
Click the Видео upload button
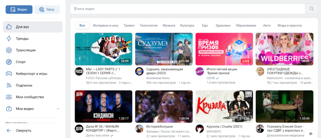(x=19, y=9)
